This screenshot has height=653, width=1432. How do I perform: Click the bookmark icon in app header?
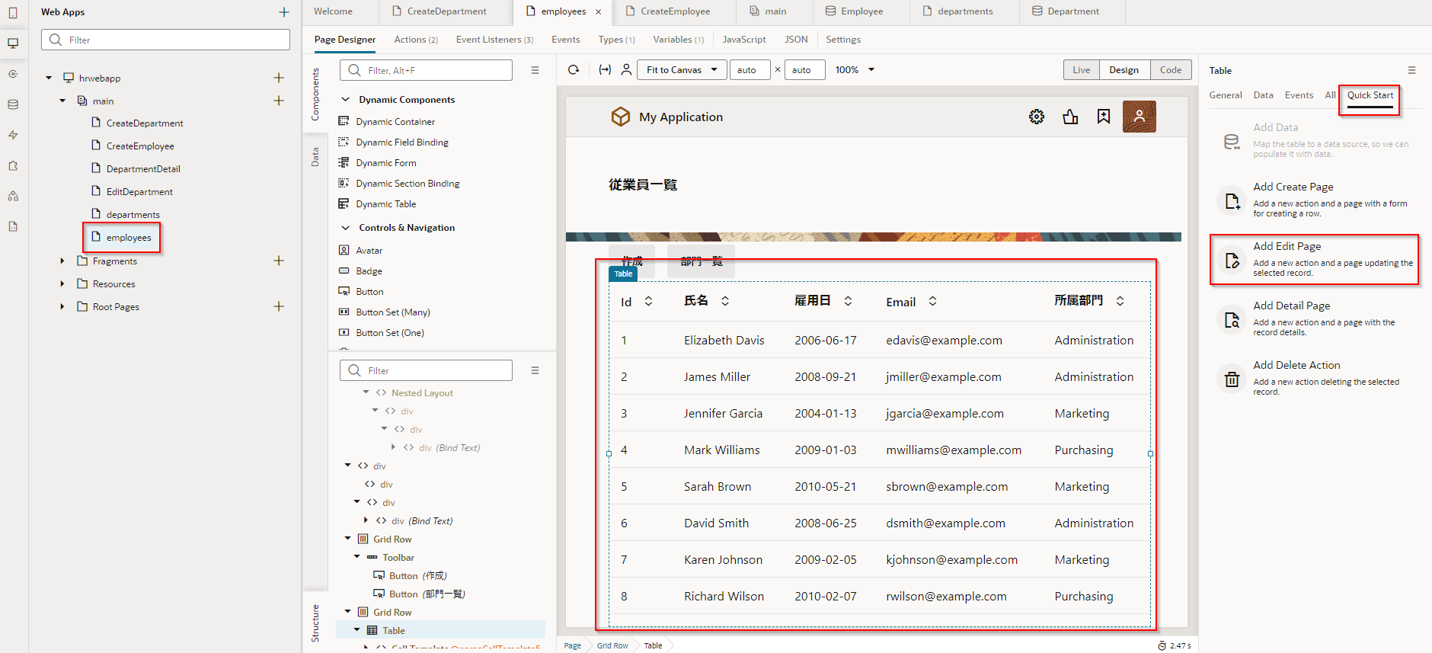tap(1103, 117)
